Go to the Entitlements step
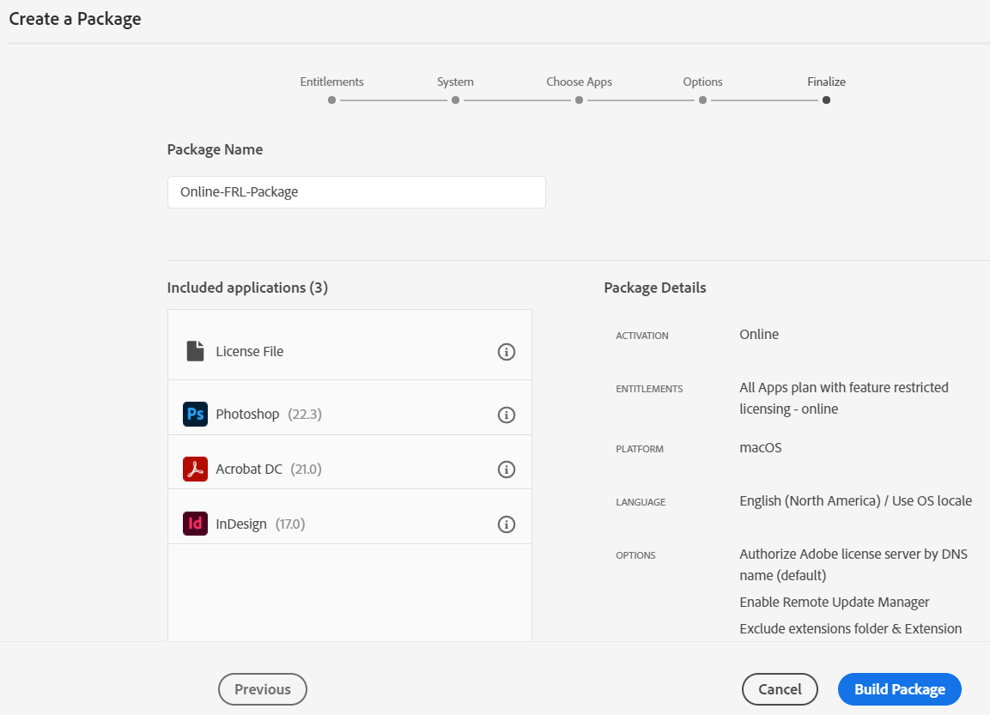The height and width of the screenshot is (715, 990). (332, 100)
